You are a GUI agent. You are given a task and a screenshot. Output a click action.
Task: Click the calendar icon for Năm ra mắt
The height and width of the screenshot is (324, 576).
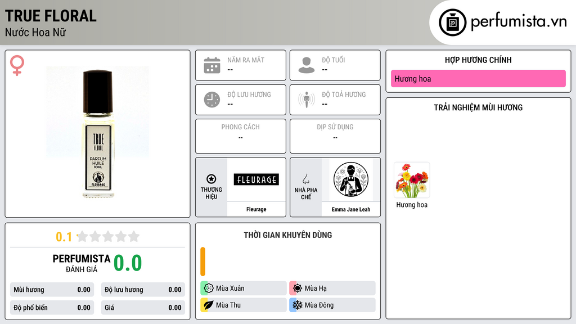point(212,65)
